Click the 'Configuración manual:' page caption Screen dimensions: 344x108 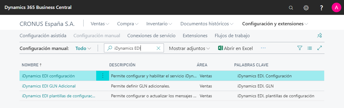pos(44,48)
